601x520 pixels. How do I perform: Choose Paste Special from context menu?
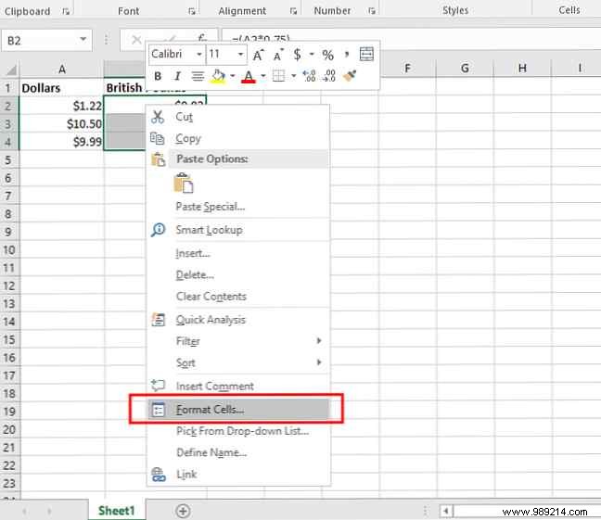coord(238,207)
